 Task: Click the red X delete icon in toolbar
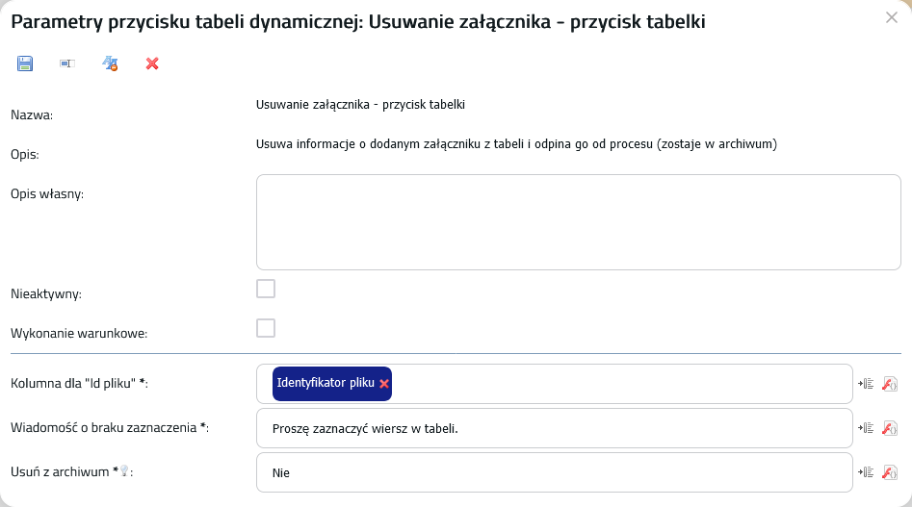152,63
